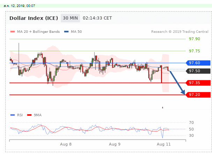Click the 9MA legend label
Image resolution: width=212 pixels, height=156 pixels.
pos(38,115)
